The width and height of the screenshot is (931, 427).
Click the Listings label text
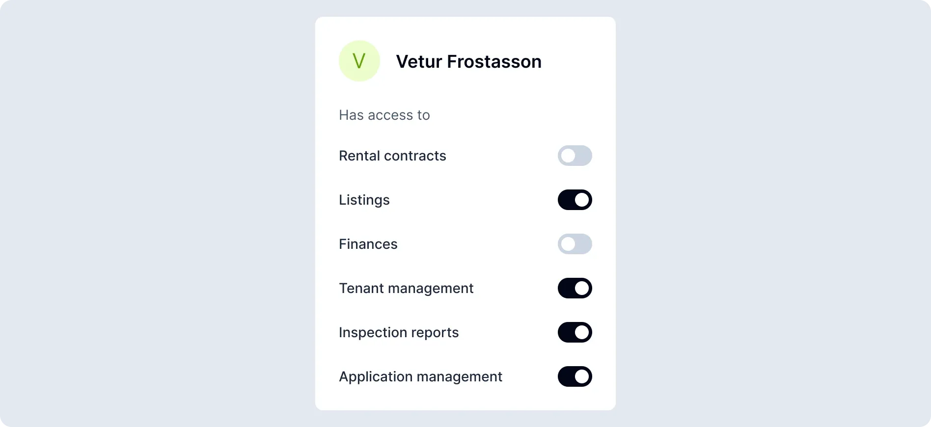click(x=364, y=200)
